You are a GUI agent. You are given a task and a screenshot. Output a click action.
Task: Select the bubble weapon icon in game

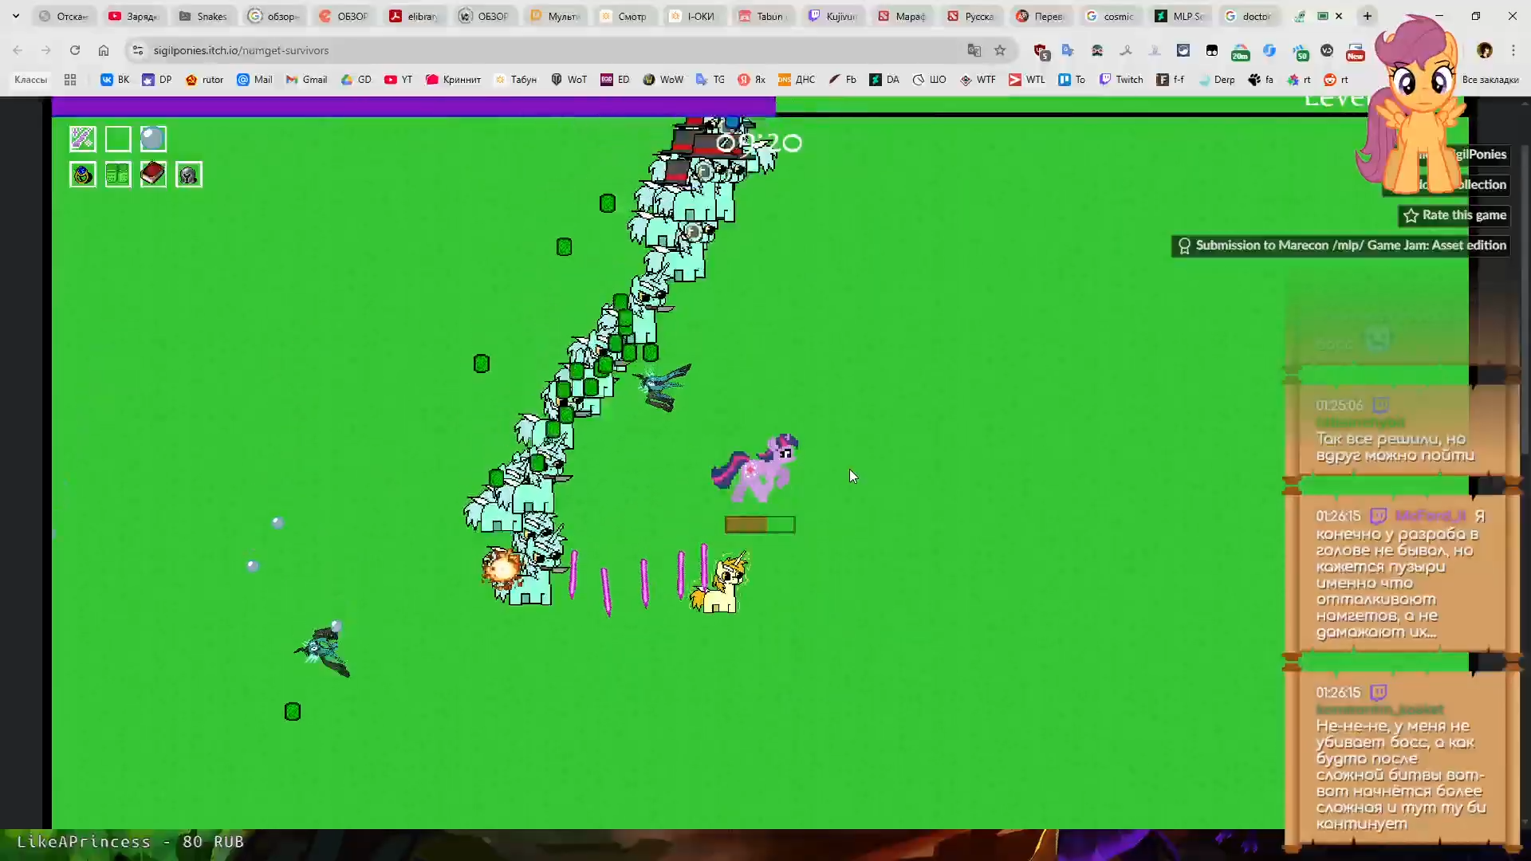pos(153,139)
